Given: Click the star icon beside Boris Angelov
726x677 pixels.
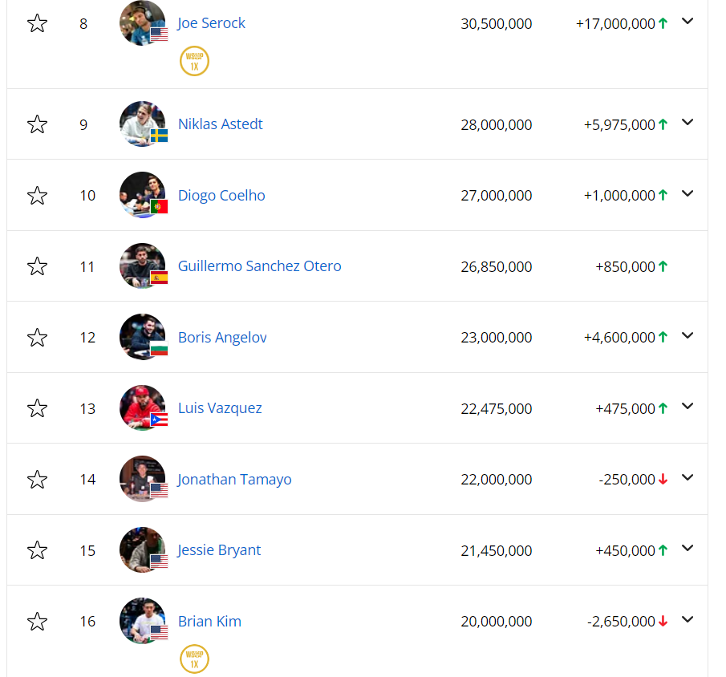Looking at the screenshot, I should tap(37, 338).
